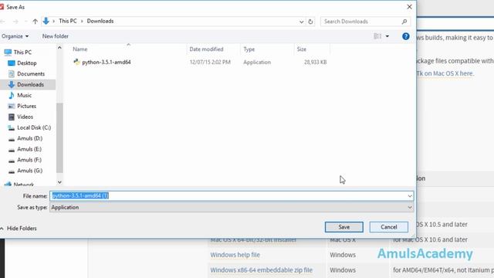
Task: Click the Downloads arrow icon in the address bar
Action: click(46, 21)
